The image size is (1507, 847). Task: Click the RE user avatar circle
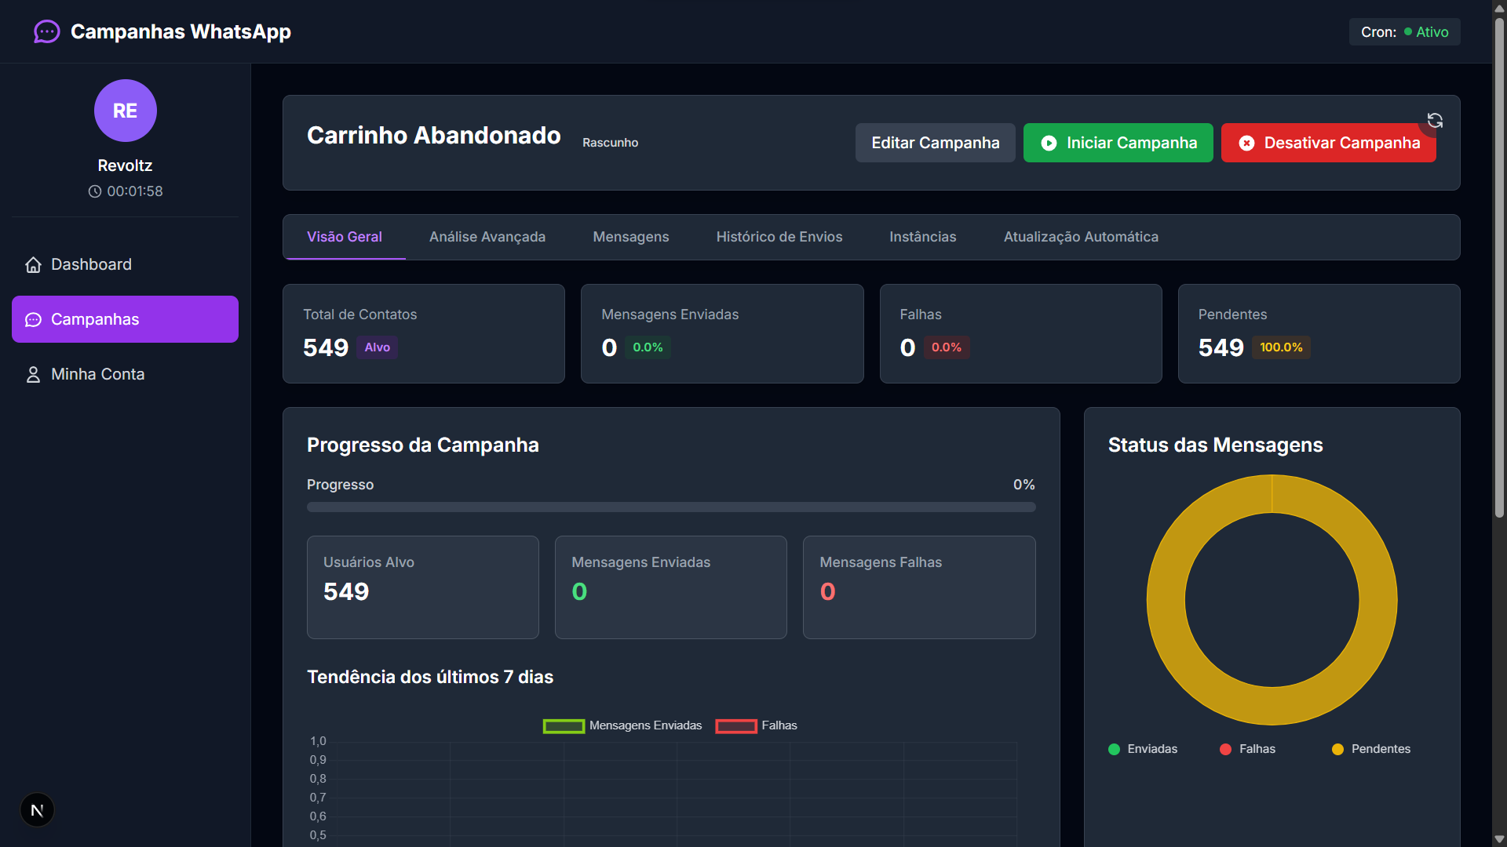coord(126,111)
